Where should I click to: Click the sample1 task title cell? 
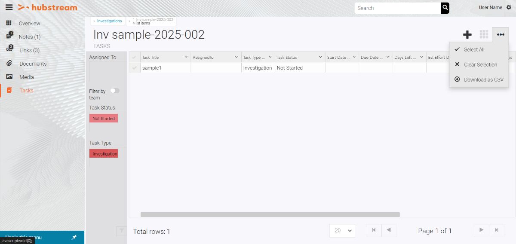(166, 68)
